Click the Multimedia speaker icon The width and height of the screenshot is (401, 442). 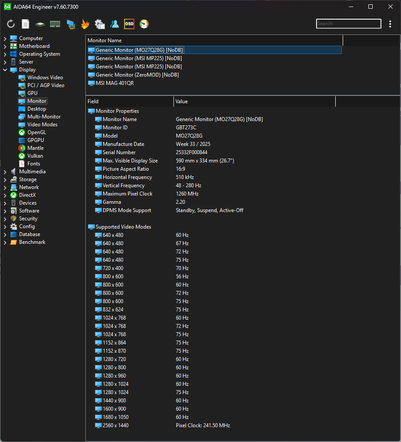(13, 172)
